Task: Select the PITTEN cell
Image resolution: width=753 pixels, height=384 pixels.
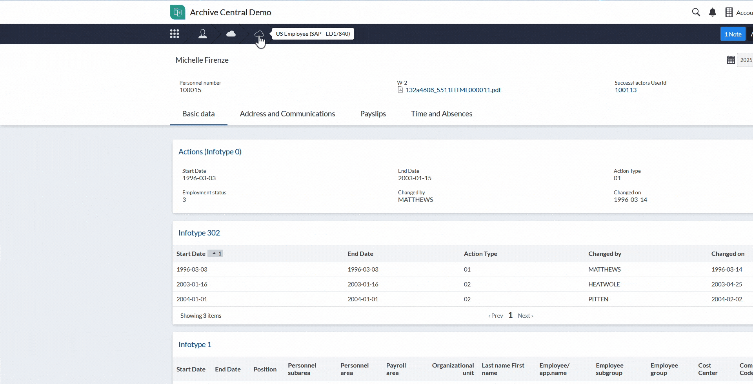Action: coord(598,299)
